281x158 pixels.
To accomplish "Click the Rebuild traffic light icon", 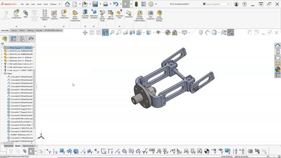I will click(x=136, y=4).
